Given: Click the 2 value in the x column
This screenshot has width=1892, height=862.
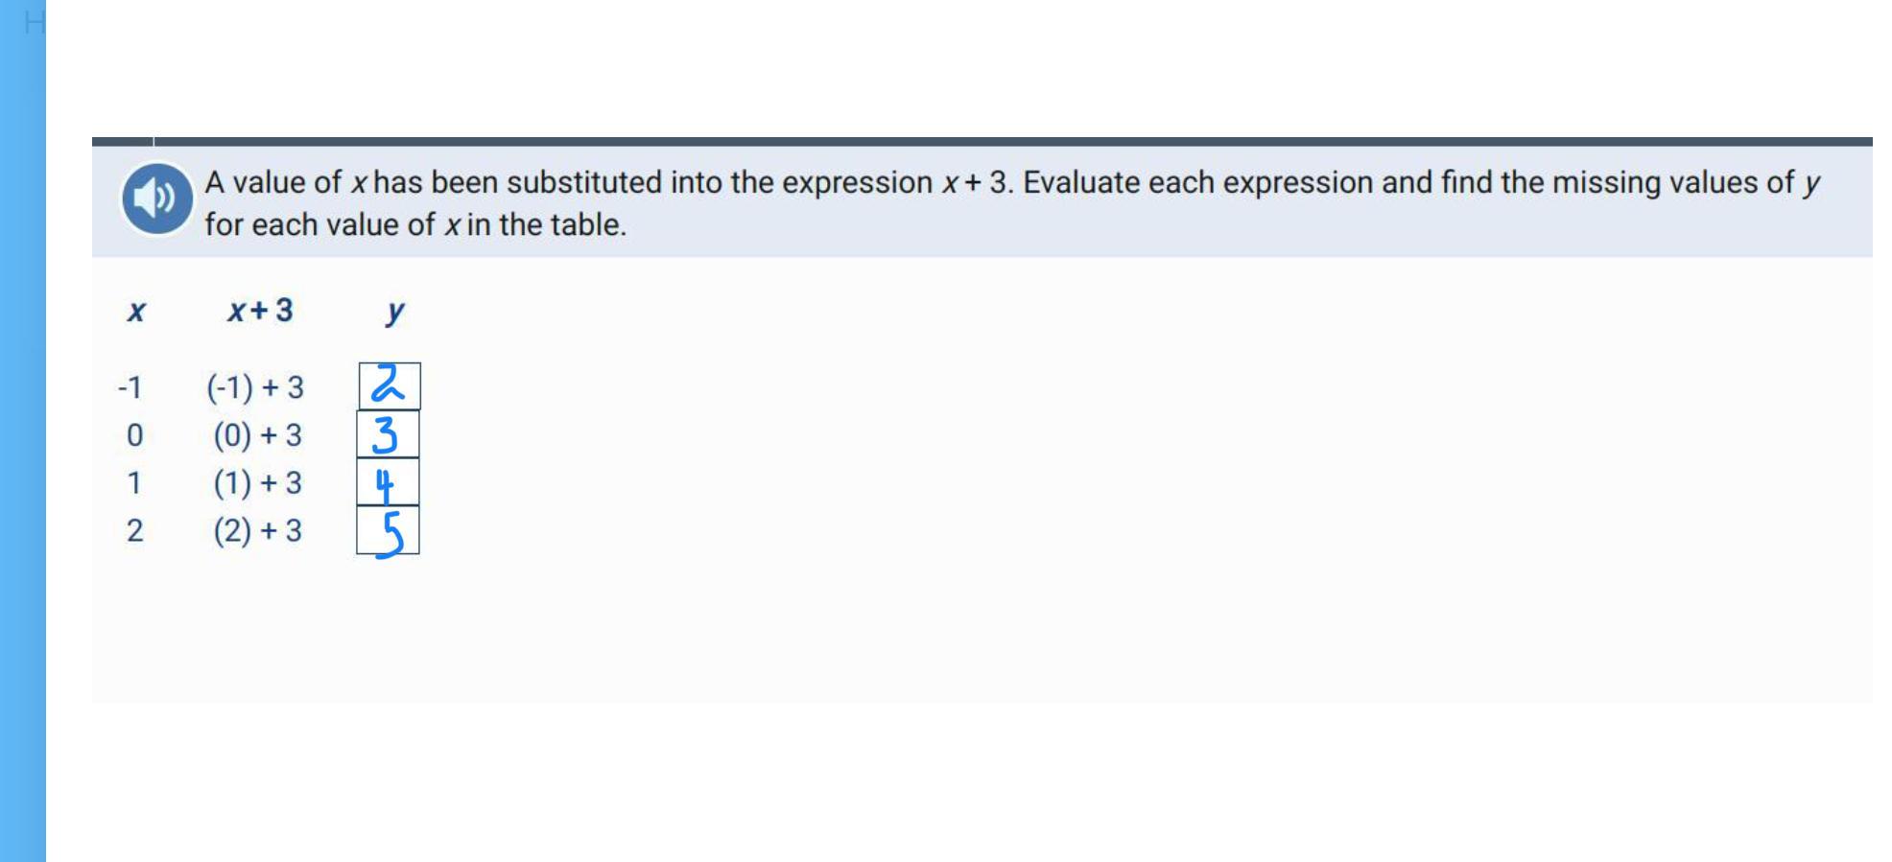Looking at the screenshot, I should click(134, 530).
